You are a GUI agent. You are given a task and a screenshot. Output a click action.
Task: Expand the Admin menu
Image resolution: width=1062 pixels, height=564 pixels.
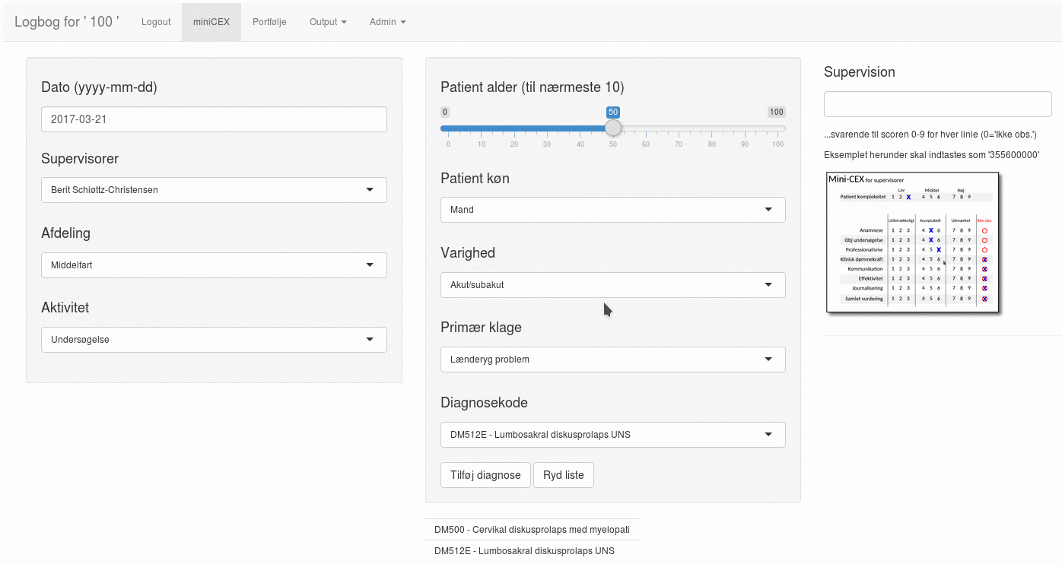[387, 22]
